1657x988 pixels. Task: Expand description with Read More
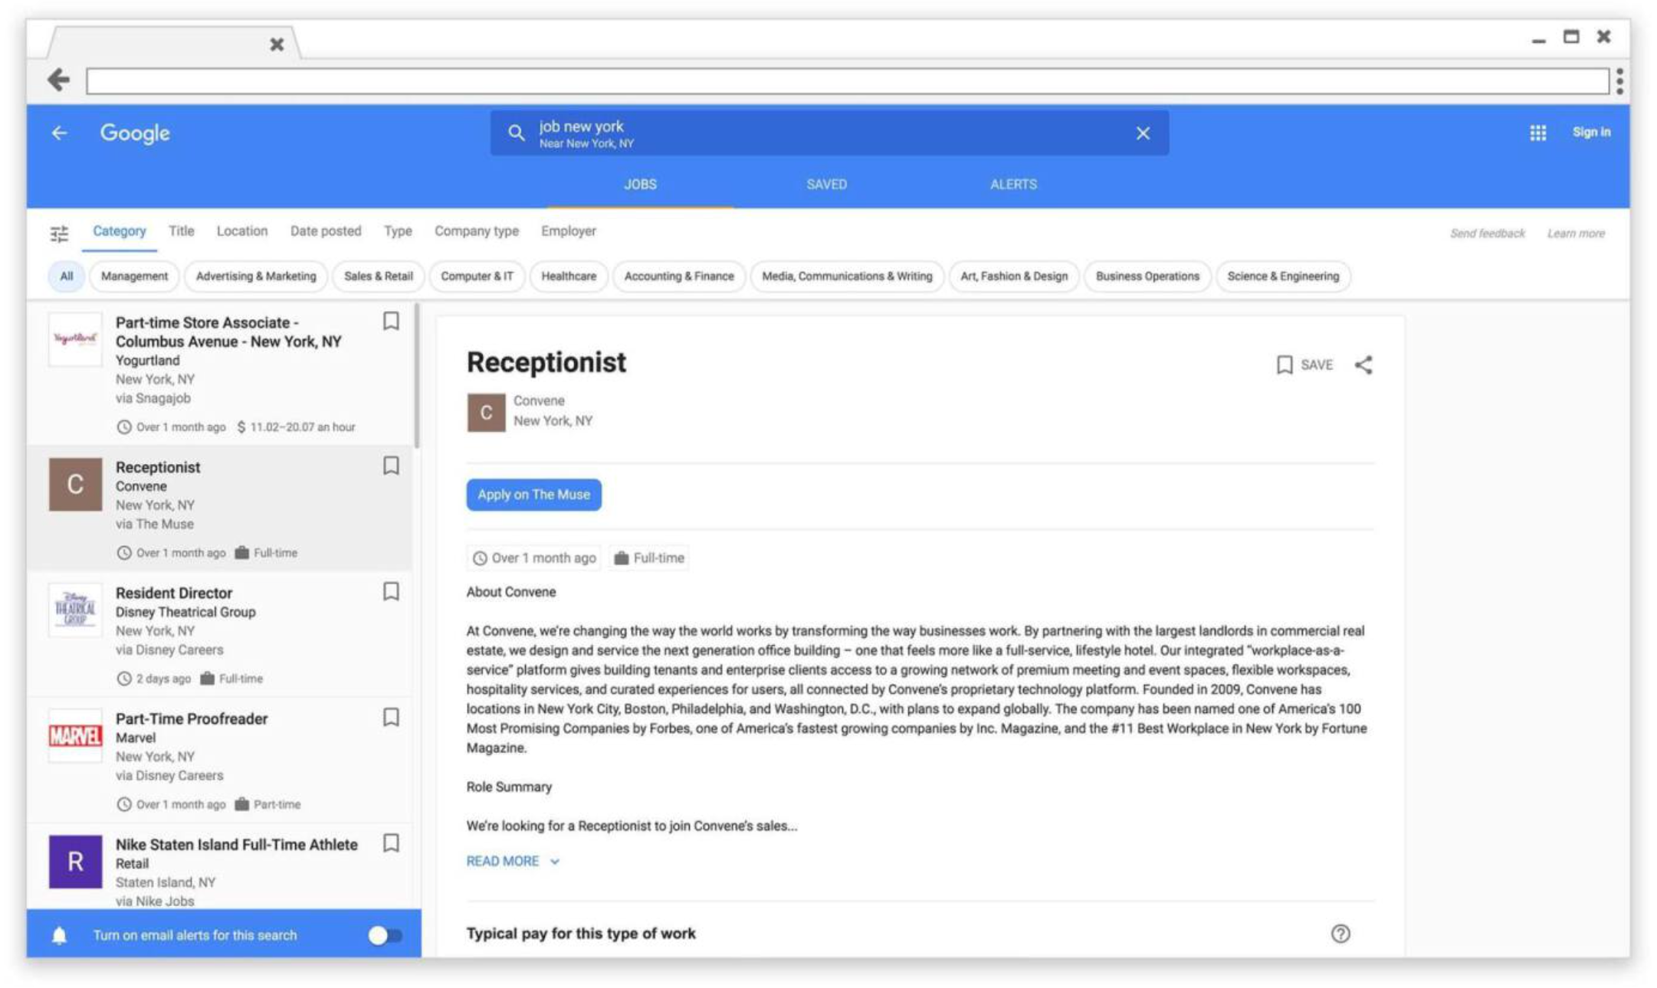pos(513,861)
